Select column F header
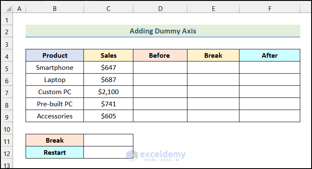Image resolution: width=312 pixels, height=169 pixels. tap(270, 8)
